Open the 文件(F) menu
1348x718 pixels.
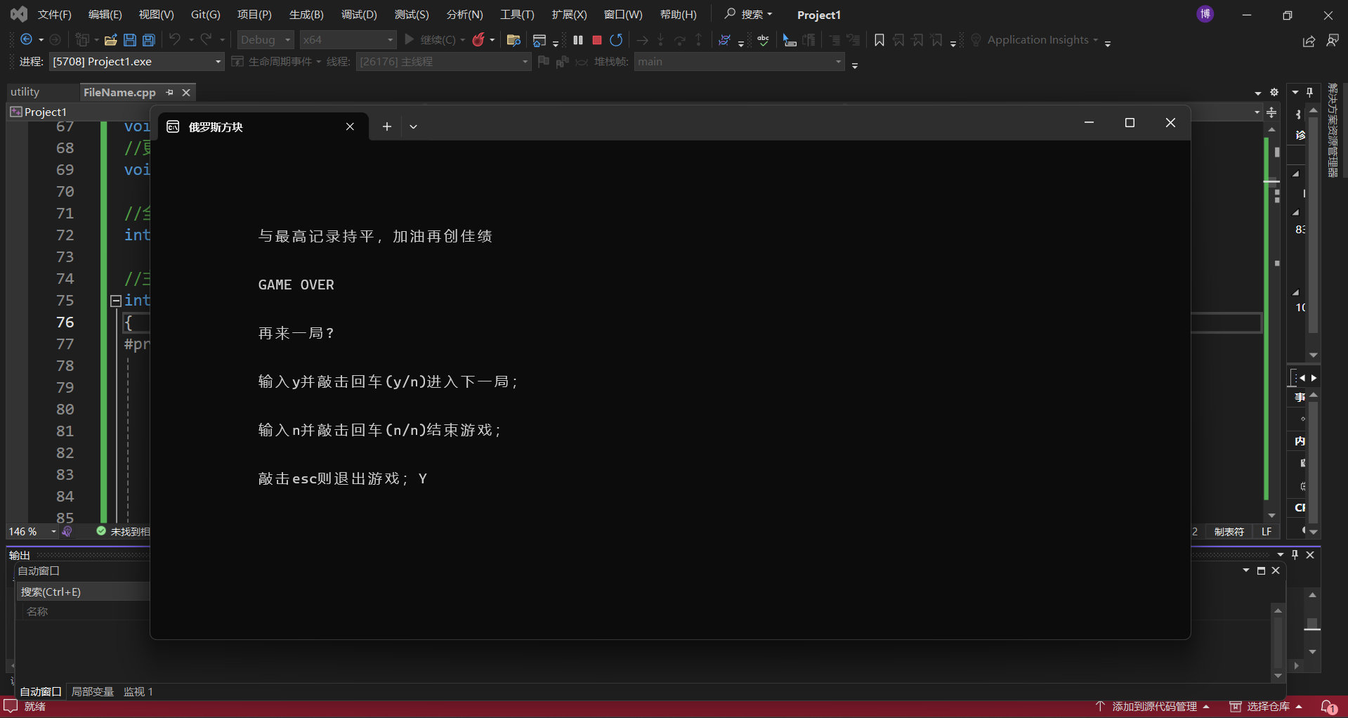(x=55, y=15)
